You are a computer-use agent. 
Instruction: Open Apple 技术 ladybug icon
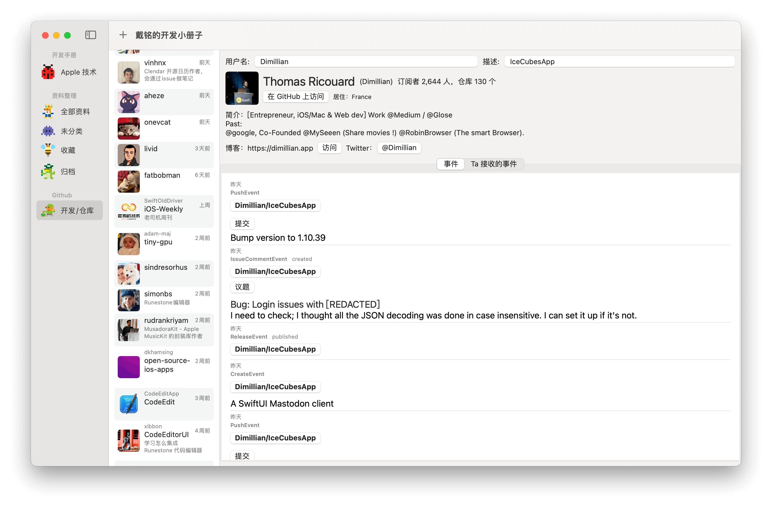48,72
